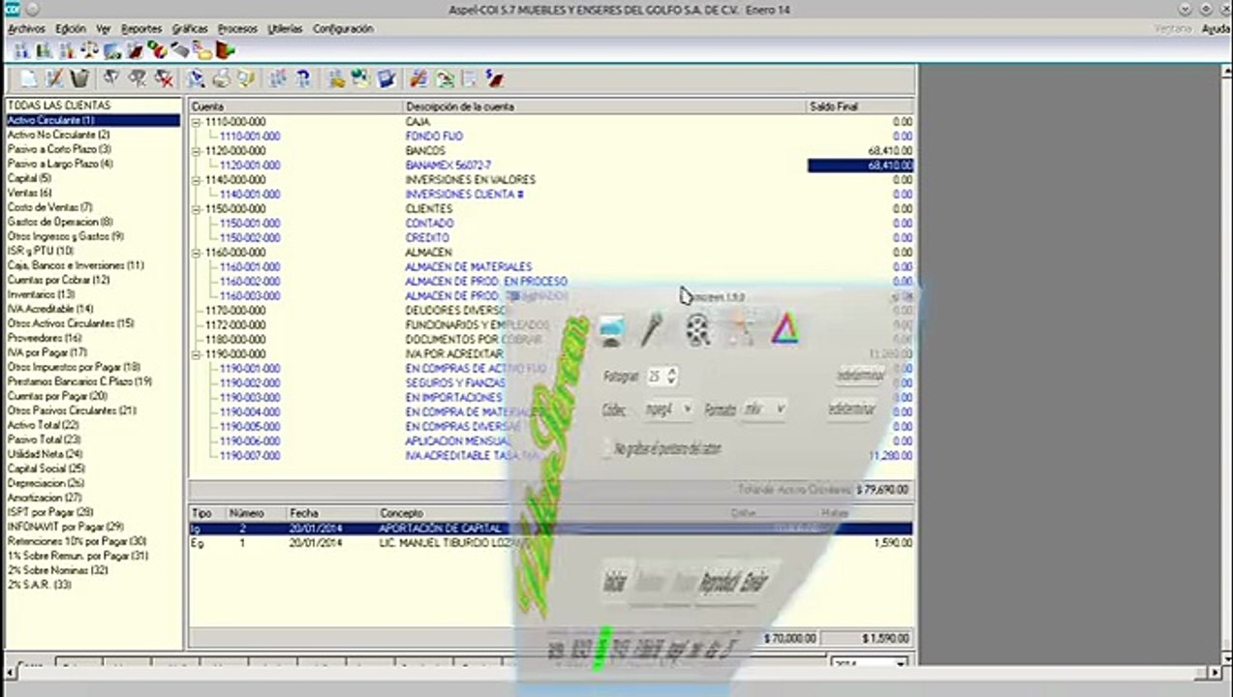
Task: Open the Archivos menu
Action: (x=26, y=29)
